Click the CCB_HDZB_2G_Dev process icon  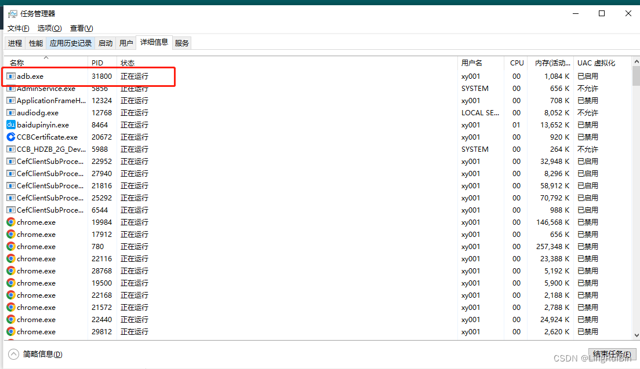tap(11, 149)
